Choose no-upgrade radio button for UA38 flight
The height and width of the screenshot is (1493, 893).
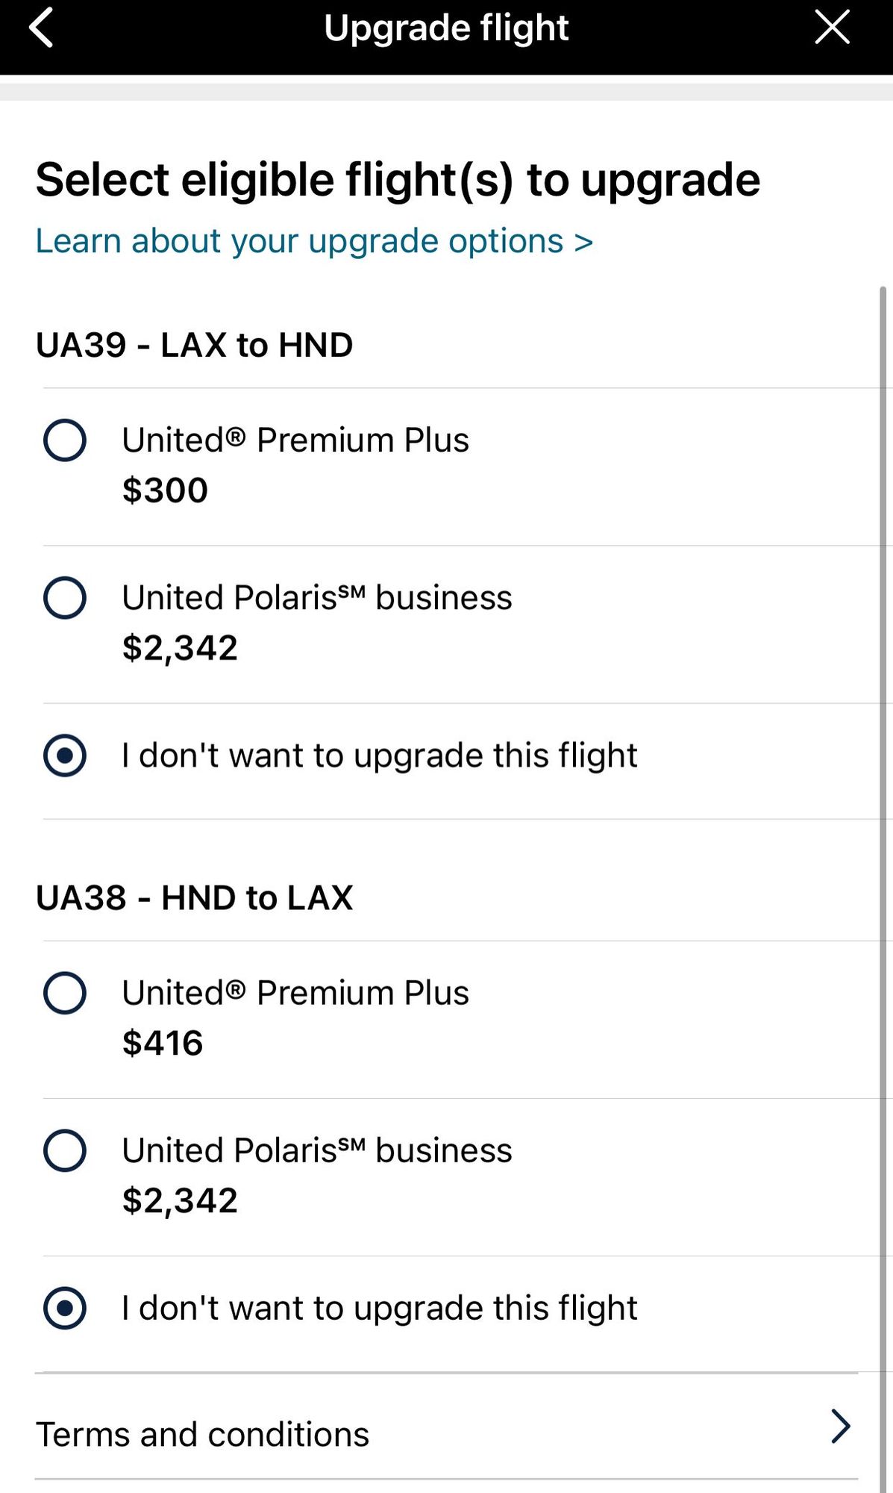click(65, 1308)
